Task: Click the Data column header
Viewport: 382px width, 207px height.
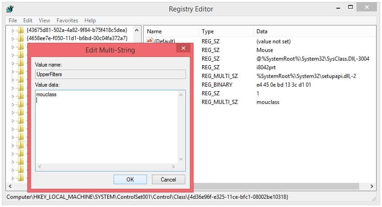Action: pos(261,31)
